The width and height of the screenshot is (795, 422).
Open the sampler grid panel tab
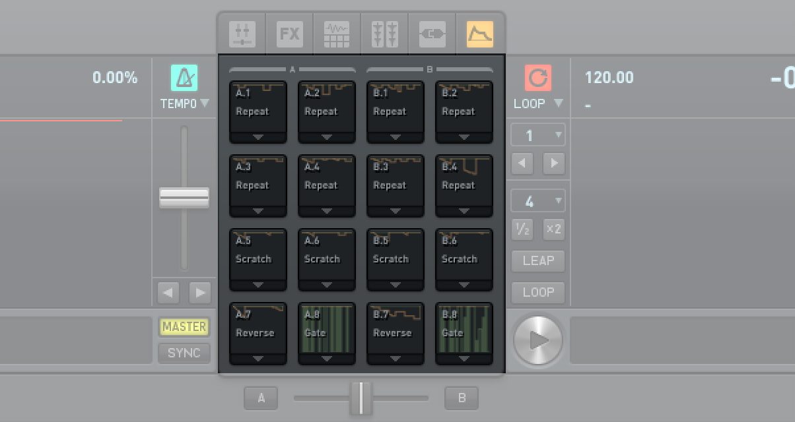click(x=337, y=34)
